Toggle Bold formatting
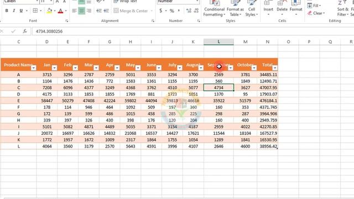Image resolution: width=354 pixels, height=199 pixels. coord(7,11)
